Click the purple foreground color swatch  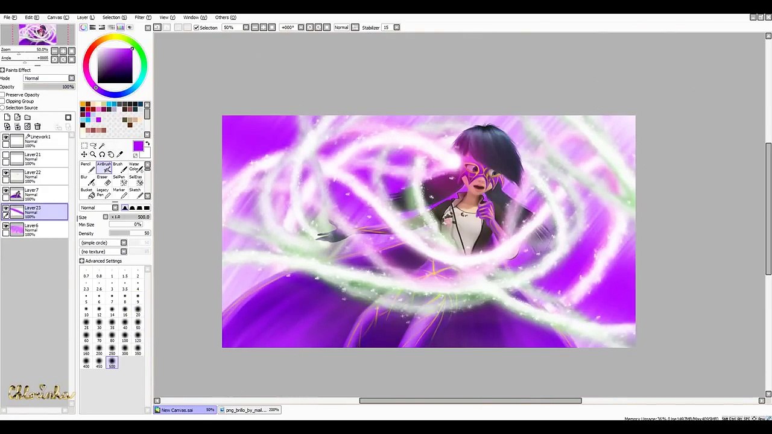(138, 146)
